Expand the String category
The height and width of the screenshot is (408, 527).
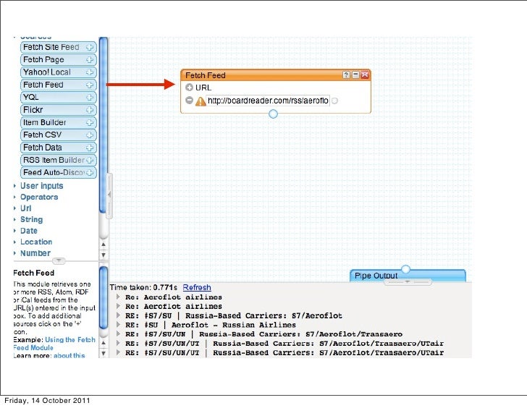[x=31, y=220]
